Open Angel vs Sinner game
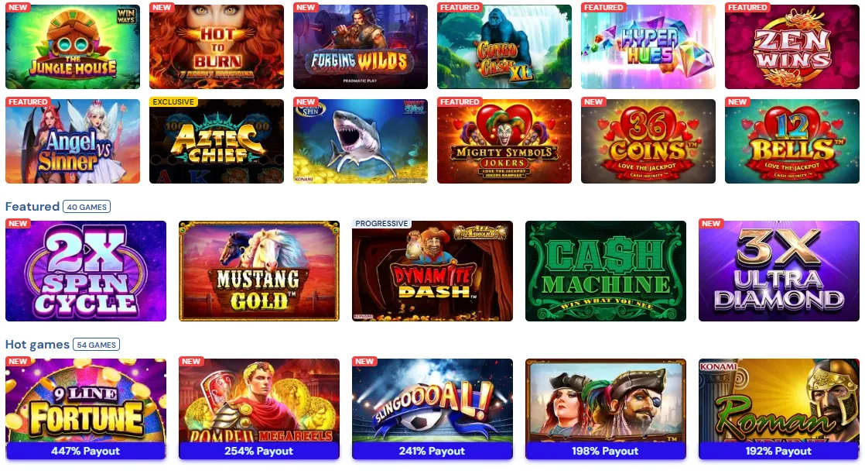The width and height of the screenshot is (865, 474). (x=73, y=142)
